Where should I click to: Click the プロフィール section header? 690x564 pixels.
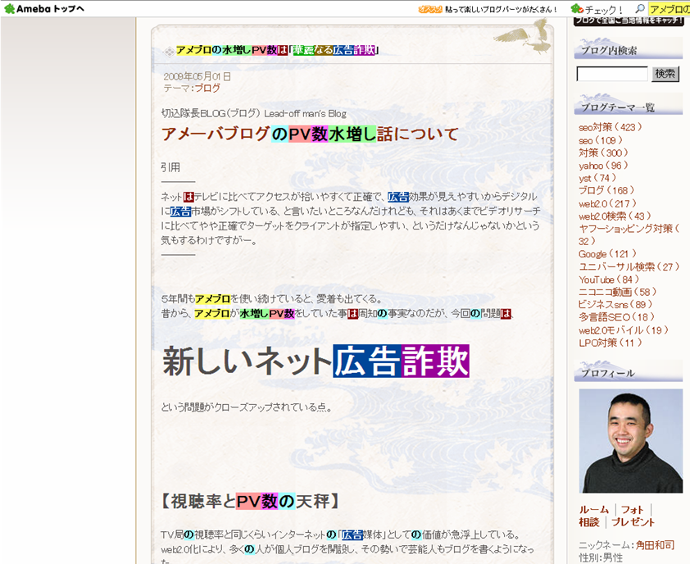coord(629,371)
